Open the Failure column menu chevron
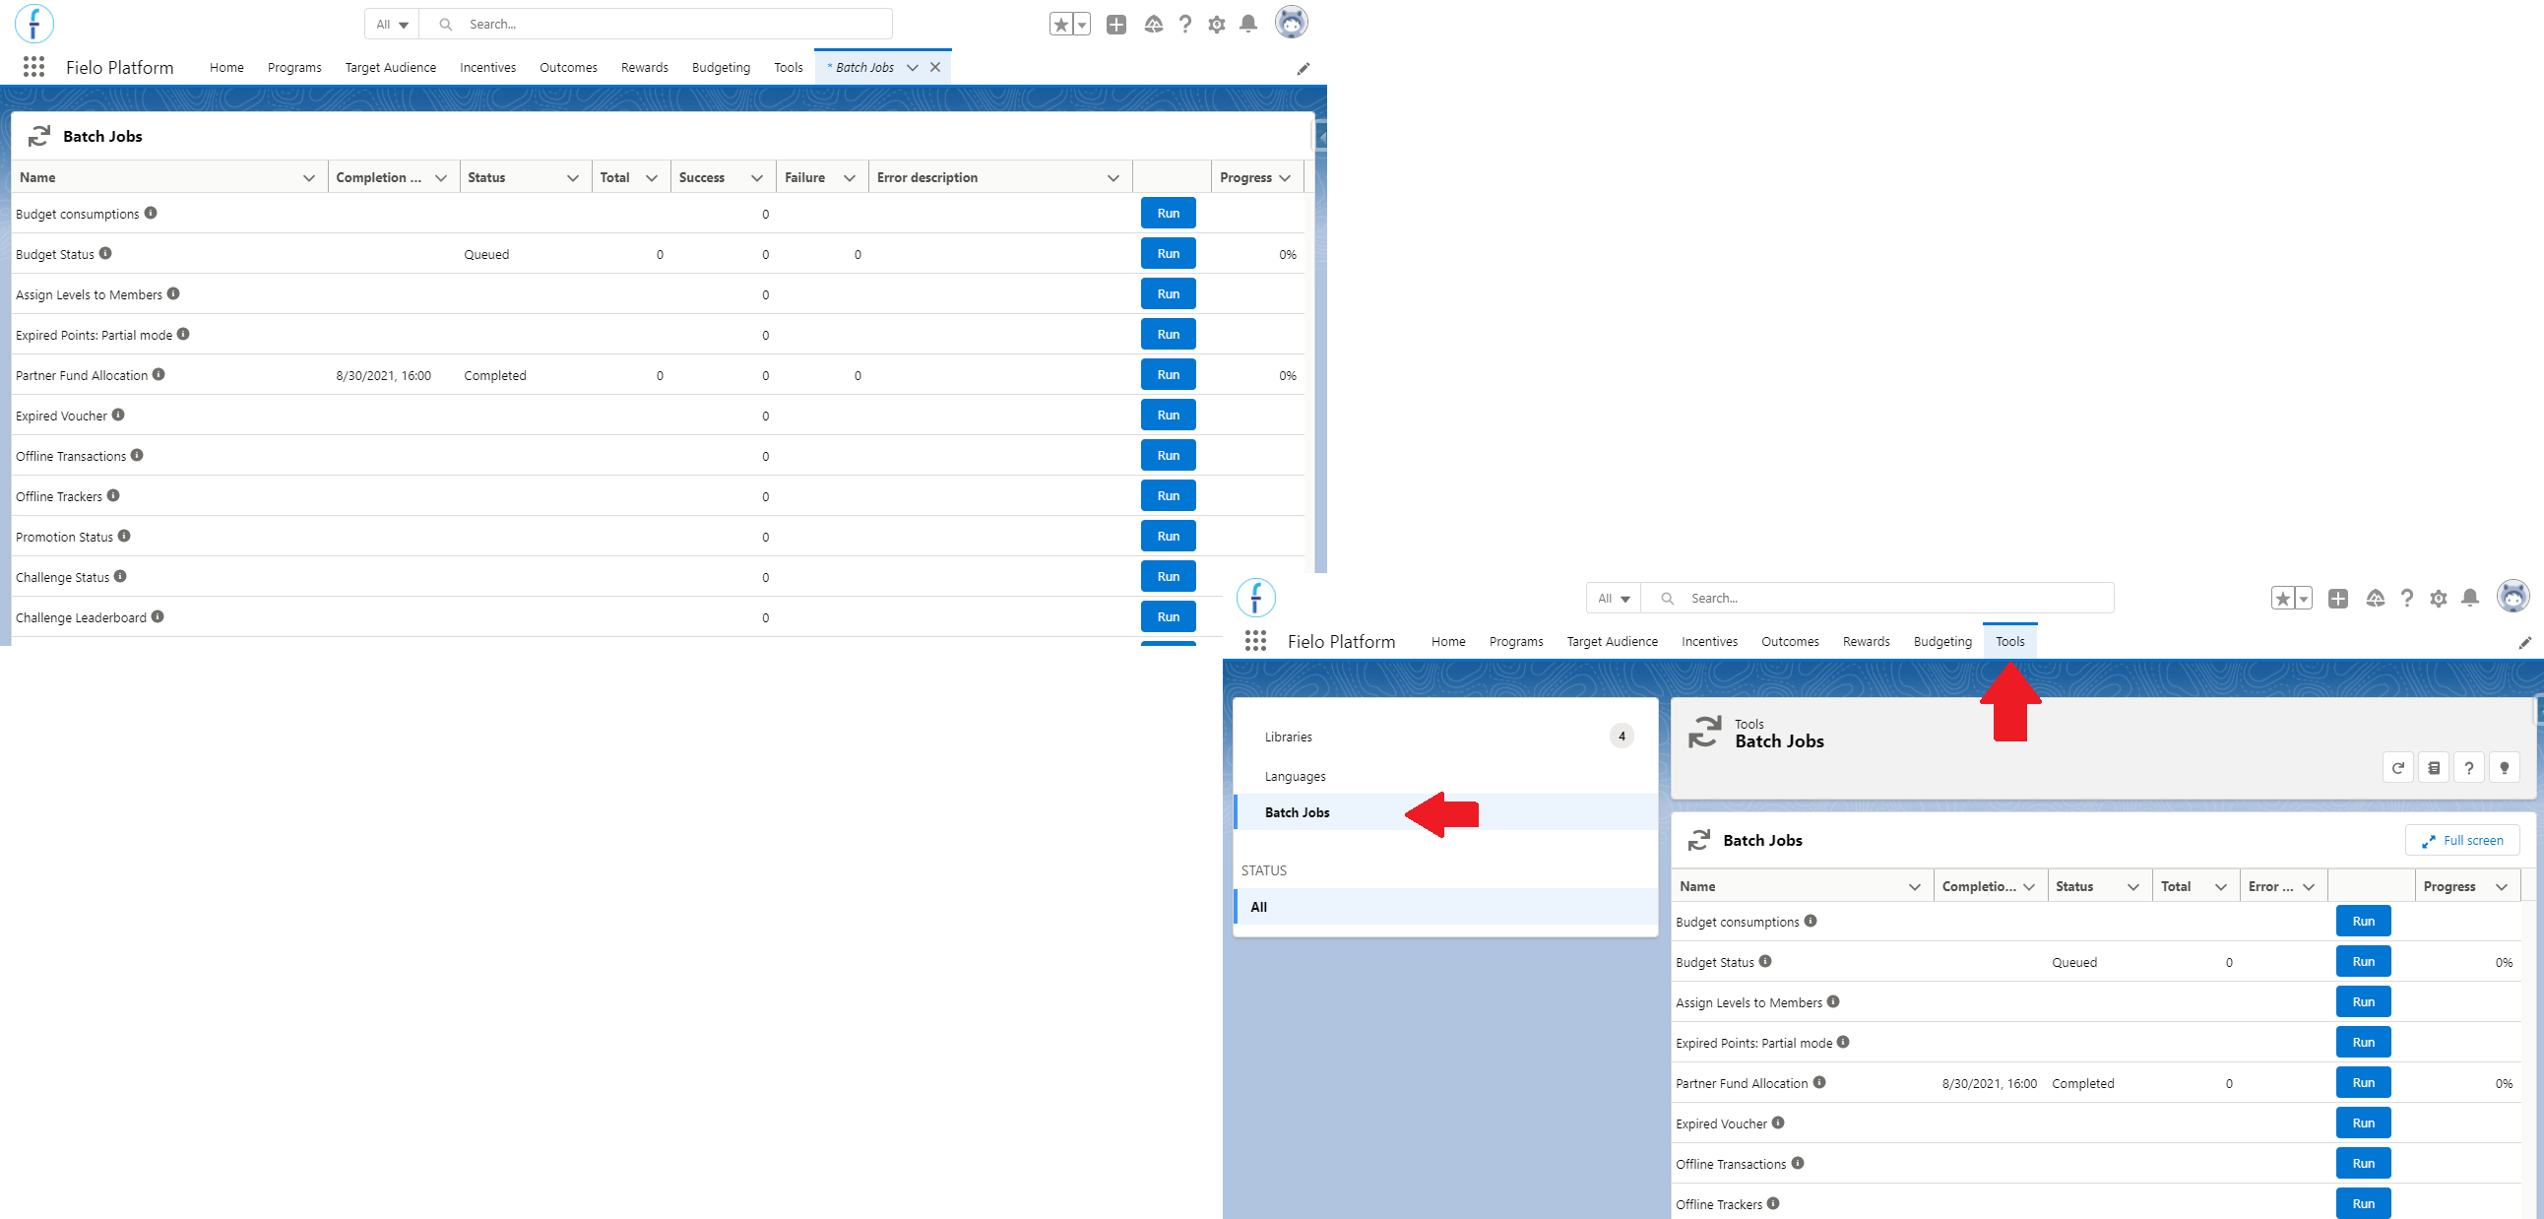The width and height of the screenshot is (2544, 1219). click(x=850, y=178)
